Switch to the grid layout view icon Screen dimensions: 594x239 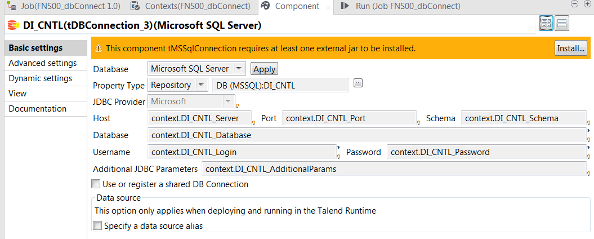546,24
